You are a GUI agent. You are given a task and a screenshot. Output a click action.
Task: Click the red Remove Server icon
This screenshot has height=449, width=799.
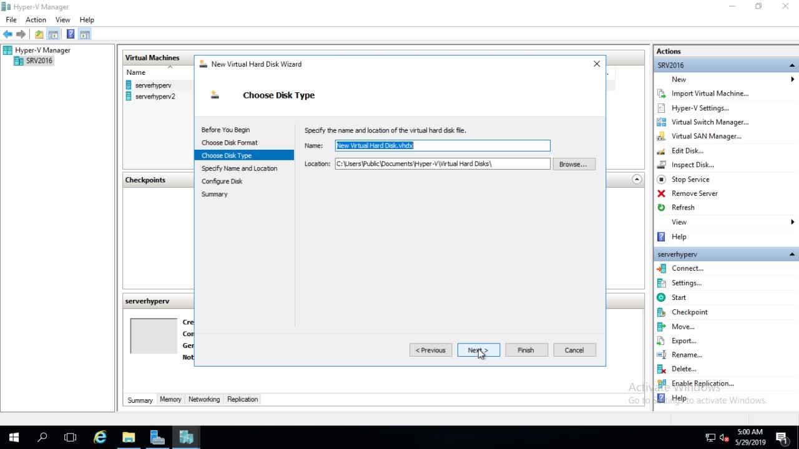click(x=661, y=193)
